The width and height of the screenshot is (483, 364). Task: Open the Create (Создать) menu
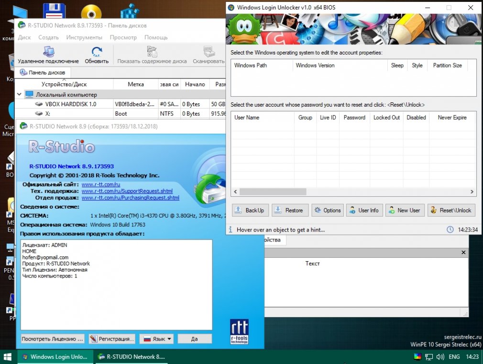pyautogui.click(x=48, y=37)
